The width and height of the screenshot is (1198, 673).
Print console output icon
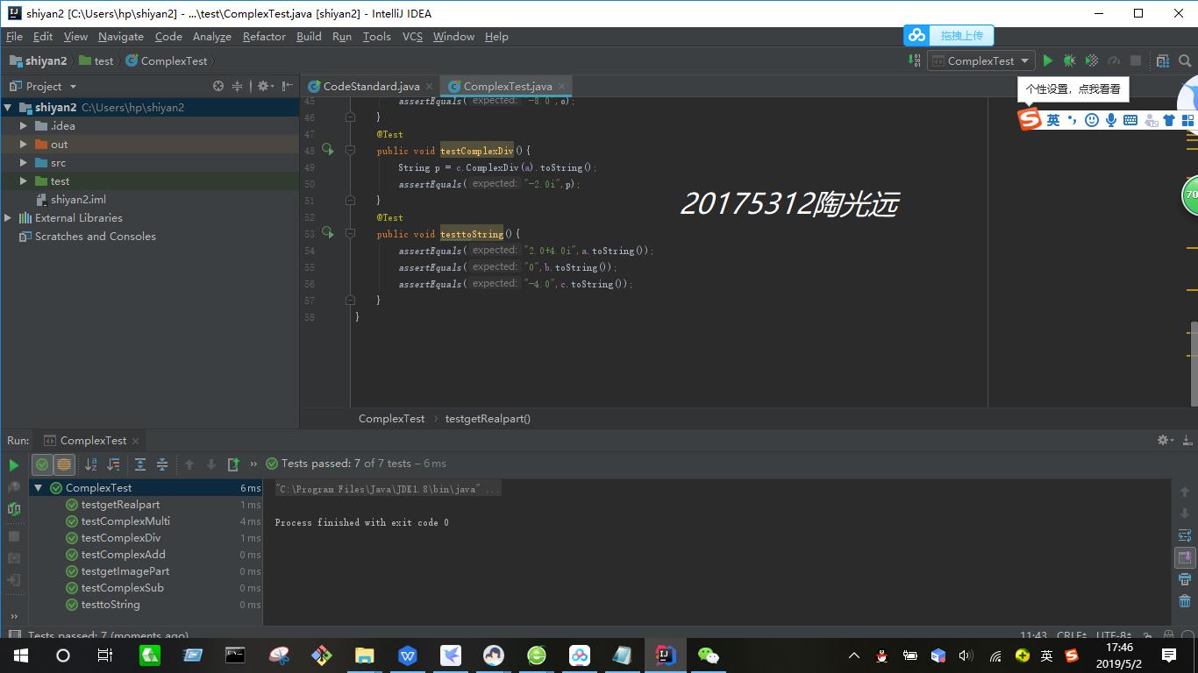pos(1185,579)
